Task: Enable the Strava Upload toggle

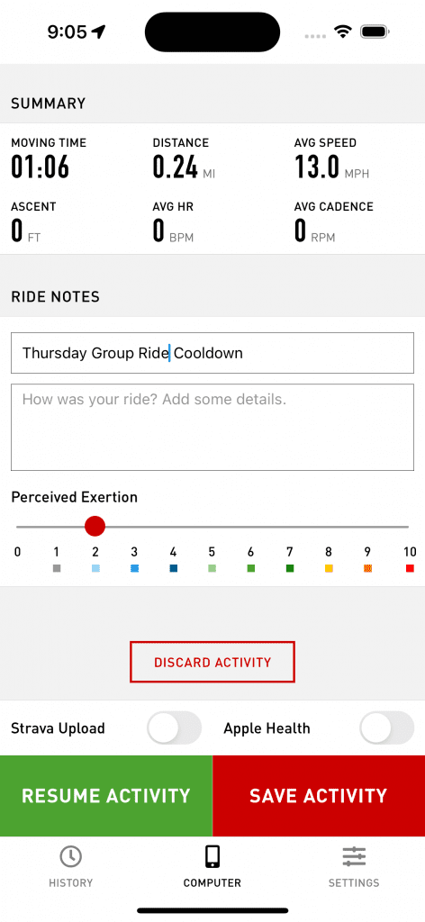Action: [x=174, y=728]
